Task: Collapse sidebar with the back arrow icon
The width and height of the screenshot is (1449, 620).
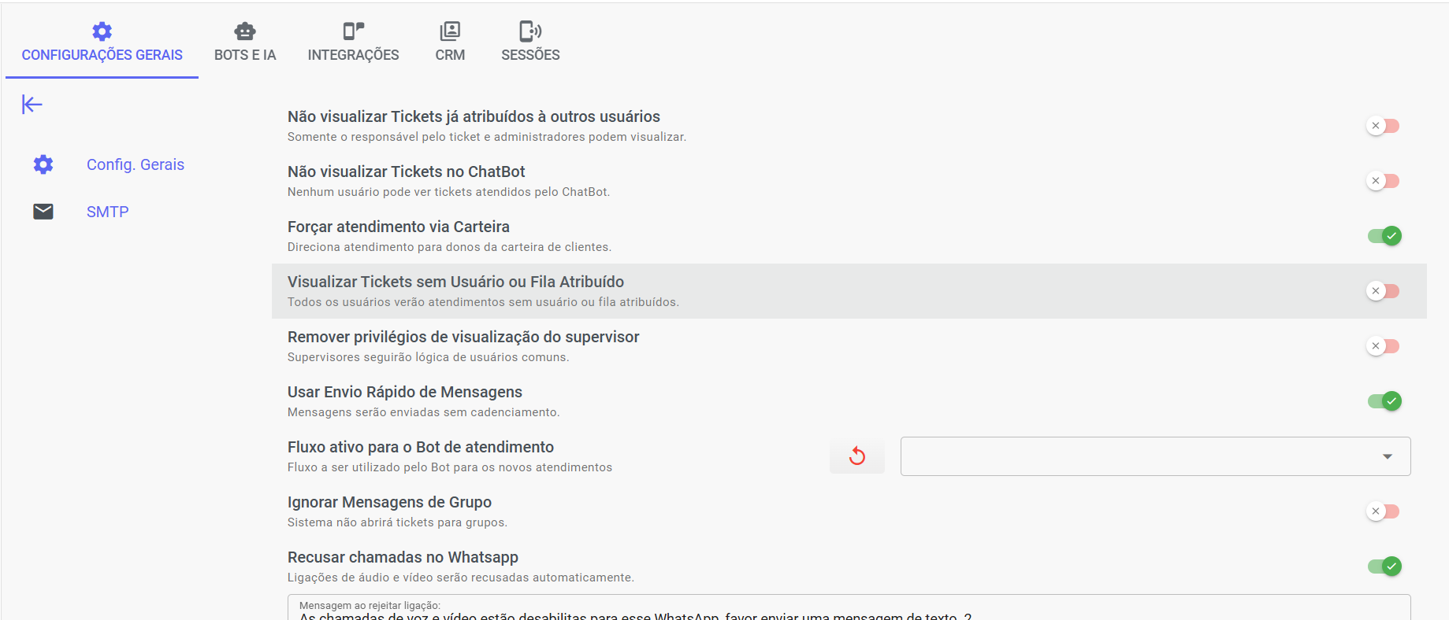Action: 32,105
